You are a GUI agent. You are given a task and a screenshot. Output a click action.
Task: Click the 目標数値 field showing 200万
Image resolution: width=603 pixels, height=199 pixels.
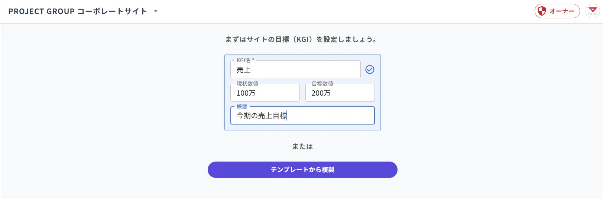pos(340,93)
